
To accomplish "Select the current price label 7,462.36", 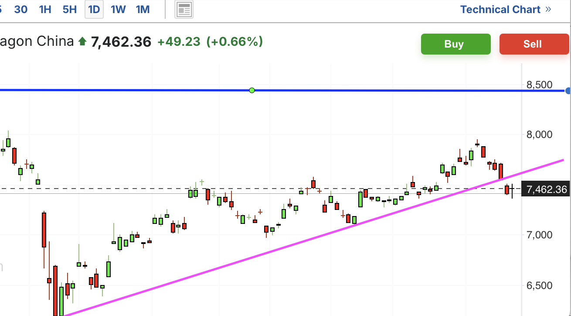I will pos(547,189).
